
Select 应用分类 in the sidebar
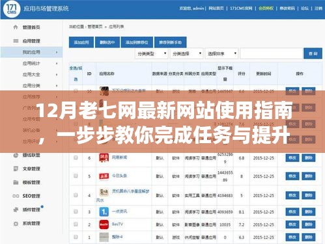pos(31,86)
